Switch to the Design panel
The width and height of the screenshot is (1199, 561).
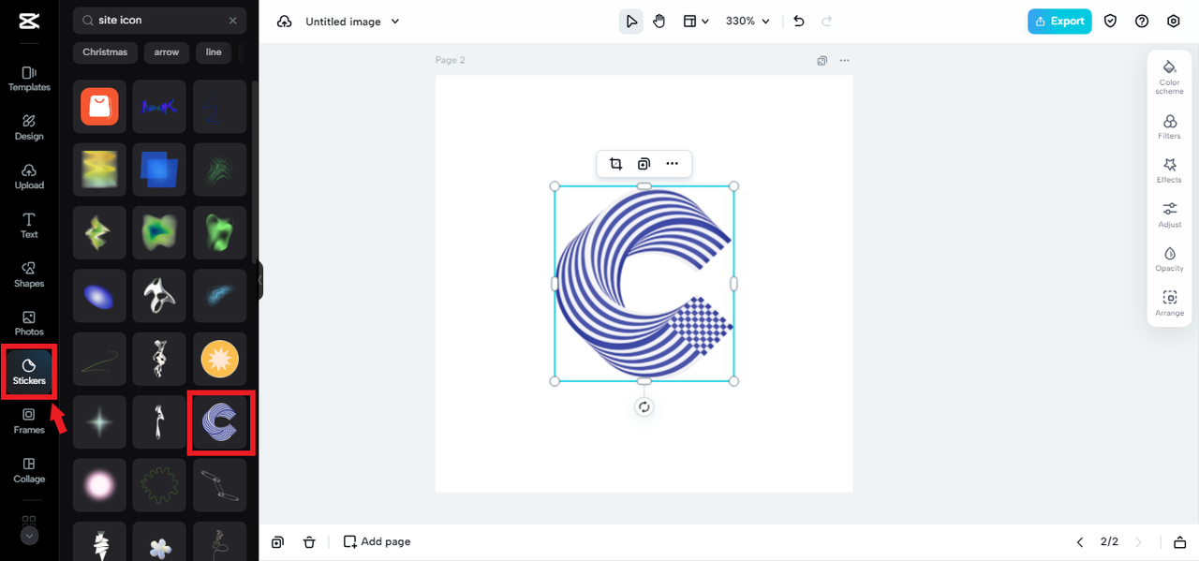(29, 127)
